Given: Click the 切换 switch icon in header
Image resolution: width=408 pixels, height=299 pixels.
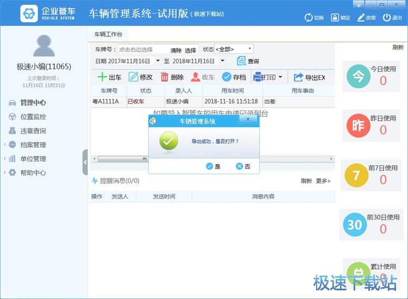Looking at the screenshot, I should 308,17.
